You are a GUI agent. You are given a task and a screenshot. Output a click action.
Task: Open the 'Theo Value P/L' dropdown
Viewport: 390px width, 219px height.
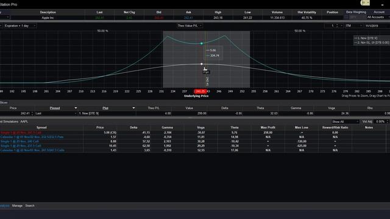pos(190,26)
